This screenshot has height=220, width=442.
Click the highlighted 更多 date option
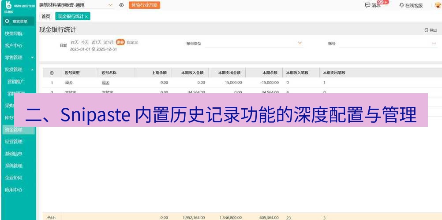tap(120, 43)
